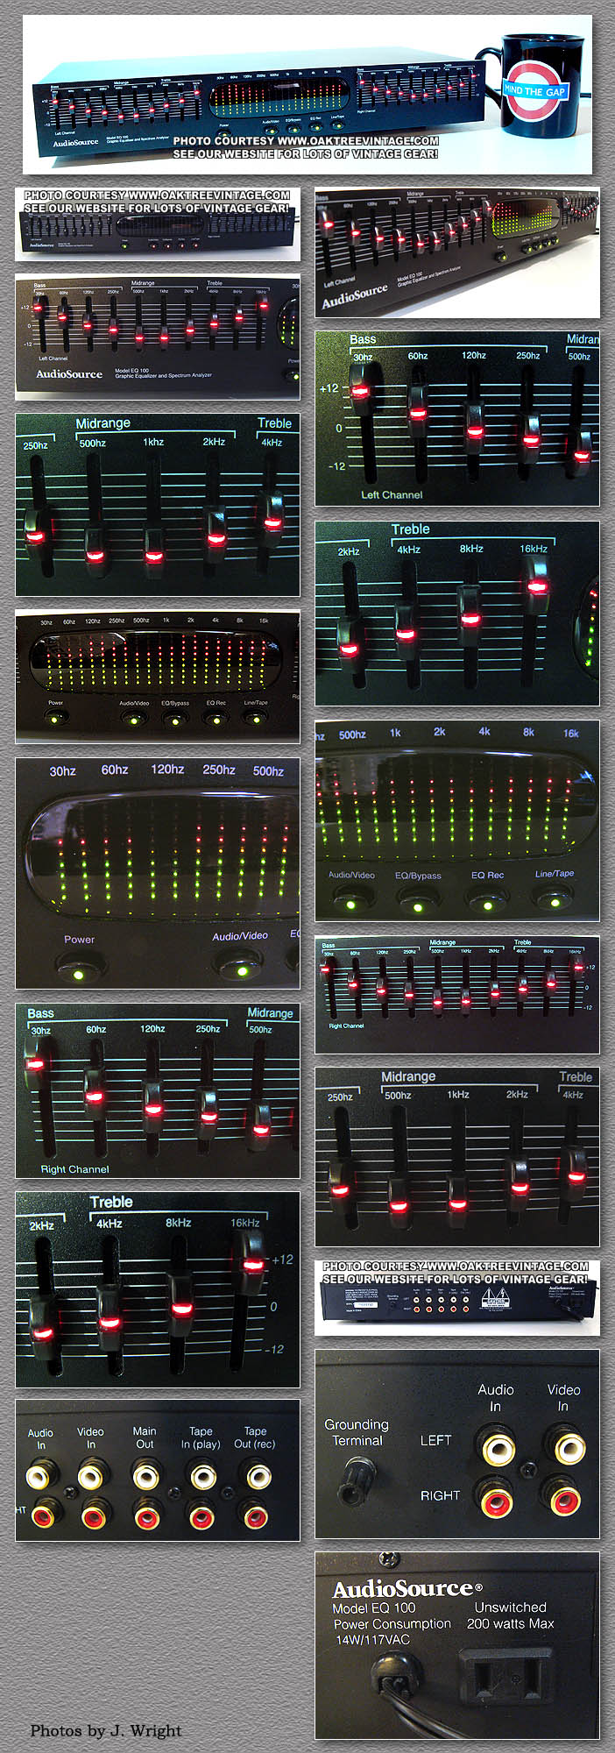Click the 'Grounding Terminal' label text
The image size is (615, 1753).
pyautogui.click(x=357, y=1432)
